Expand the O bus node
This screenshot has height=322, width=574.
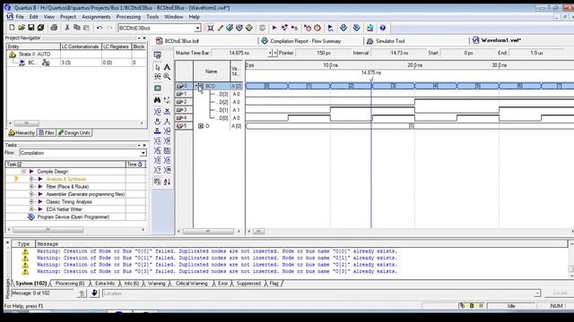(201, 126)
